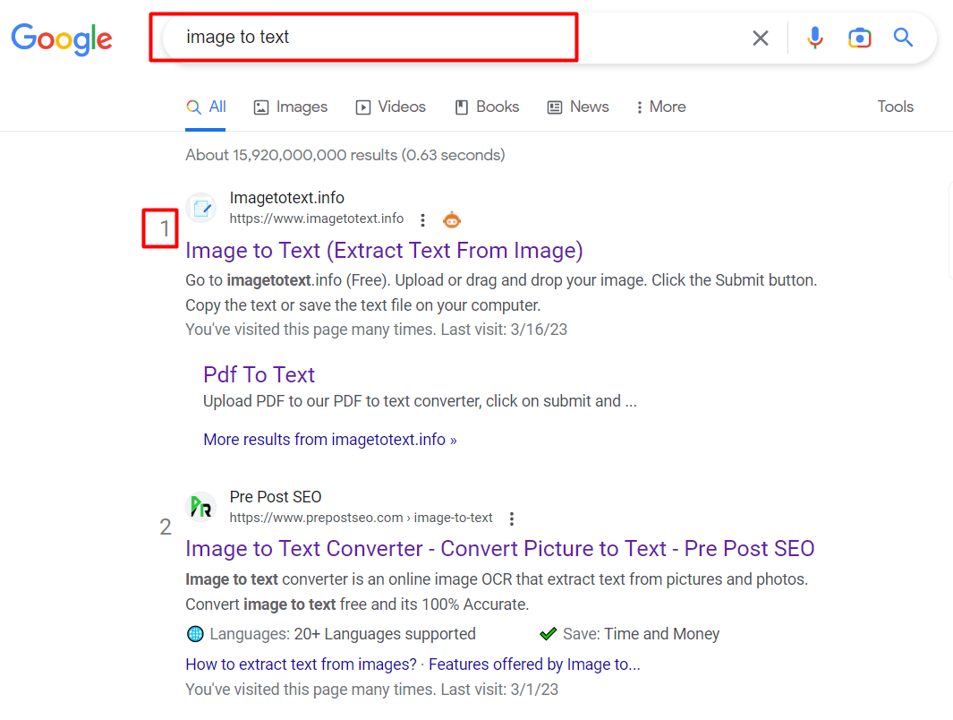Switch to the Videos tab
Screen dimensions: 953x720
click(391, 107)
